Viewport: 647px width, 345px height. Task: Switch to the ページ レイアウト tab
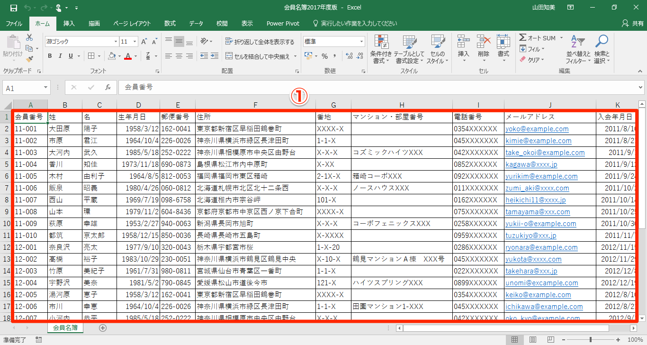point(132,23)
